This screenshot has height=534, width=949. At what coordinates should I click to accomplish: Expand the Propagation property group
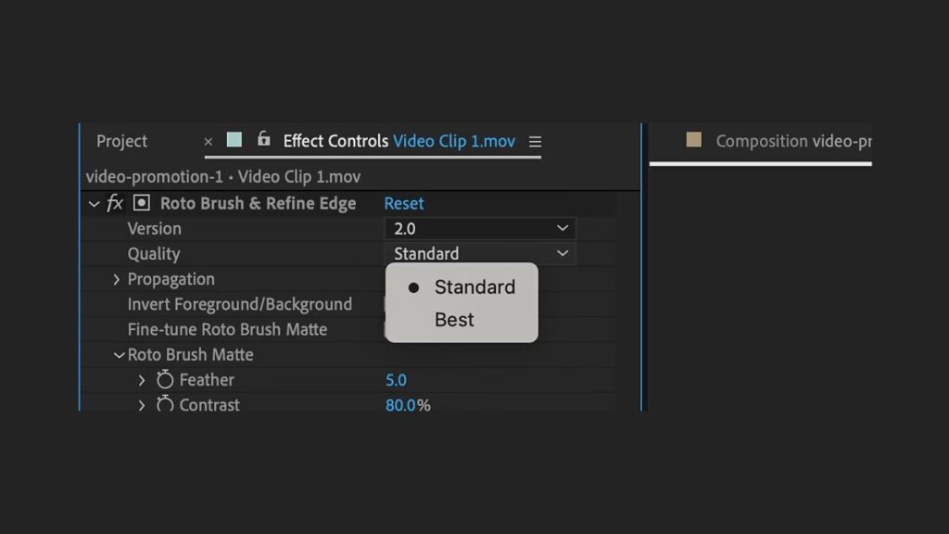(x=116, y=280)
